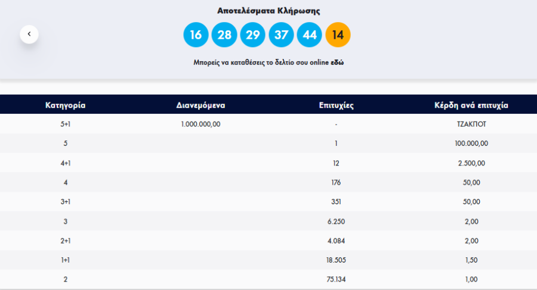This screenshot has width=537, height=290.
Task: Select the blue number 28 ball
Action: [x=224, y=35]
